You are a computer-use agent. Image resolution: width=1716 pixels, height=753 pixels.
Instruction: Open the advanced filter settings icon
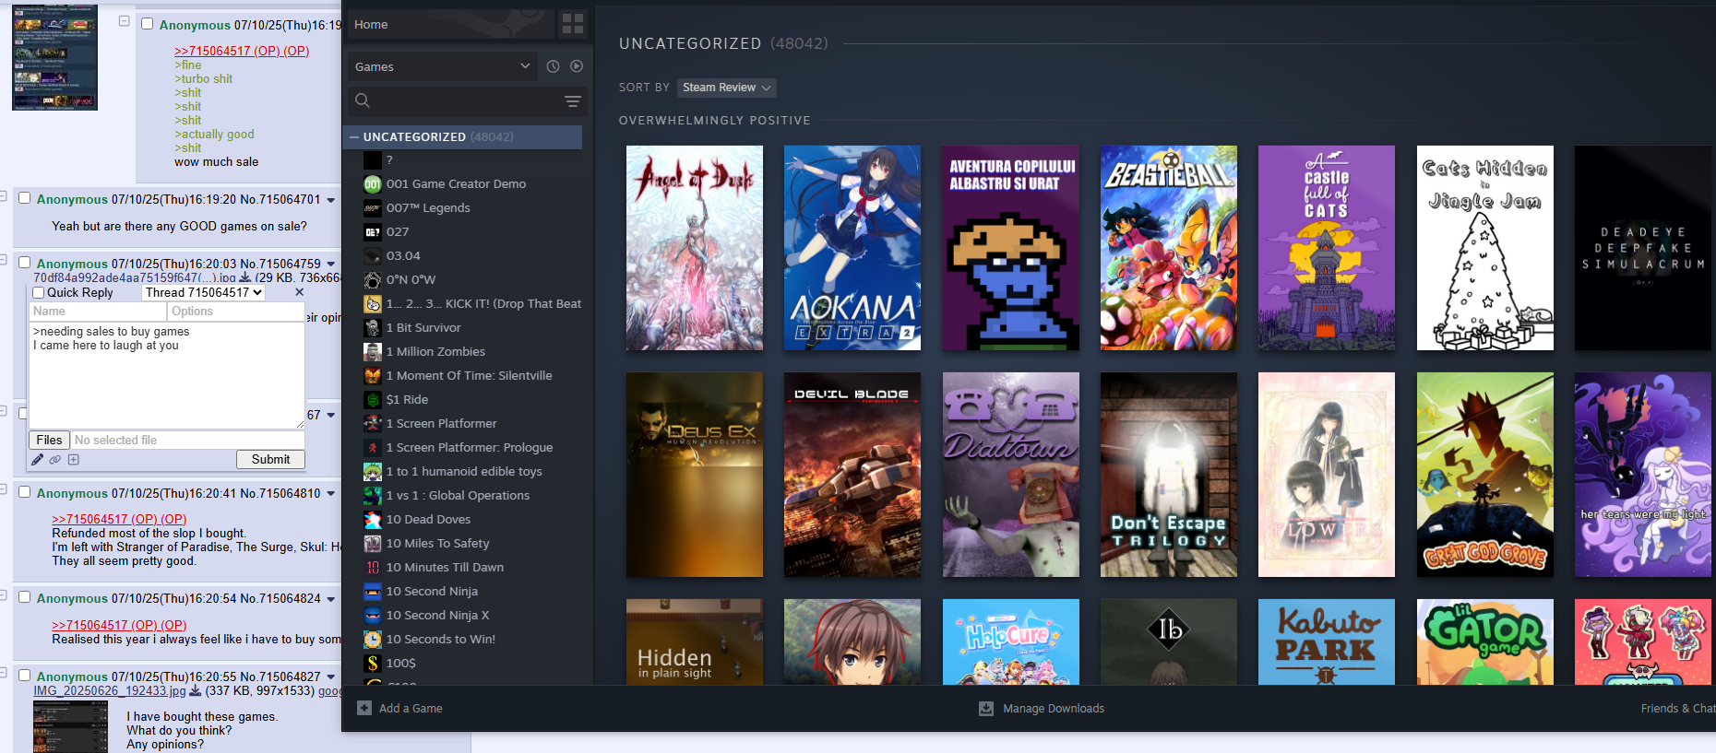[x=573, y=100]
